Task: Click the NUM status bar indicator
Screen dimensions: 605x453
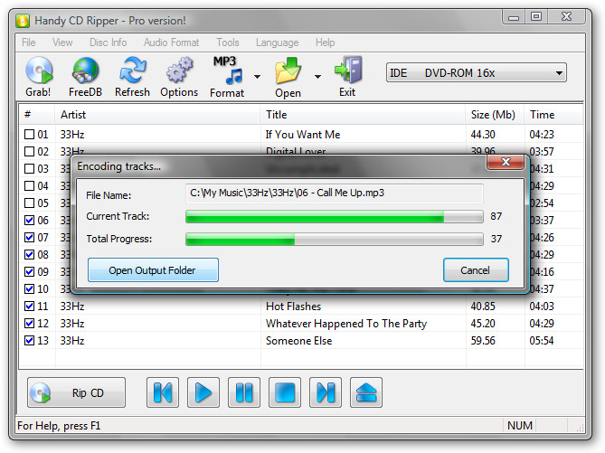Action: point(520,425)
